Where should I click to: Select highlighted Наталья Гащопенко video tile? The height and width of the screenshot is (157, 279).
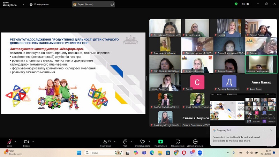pos(261,64)
